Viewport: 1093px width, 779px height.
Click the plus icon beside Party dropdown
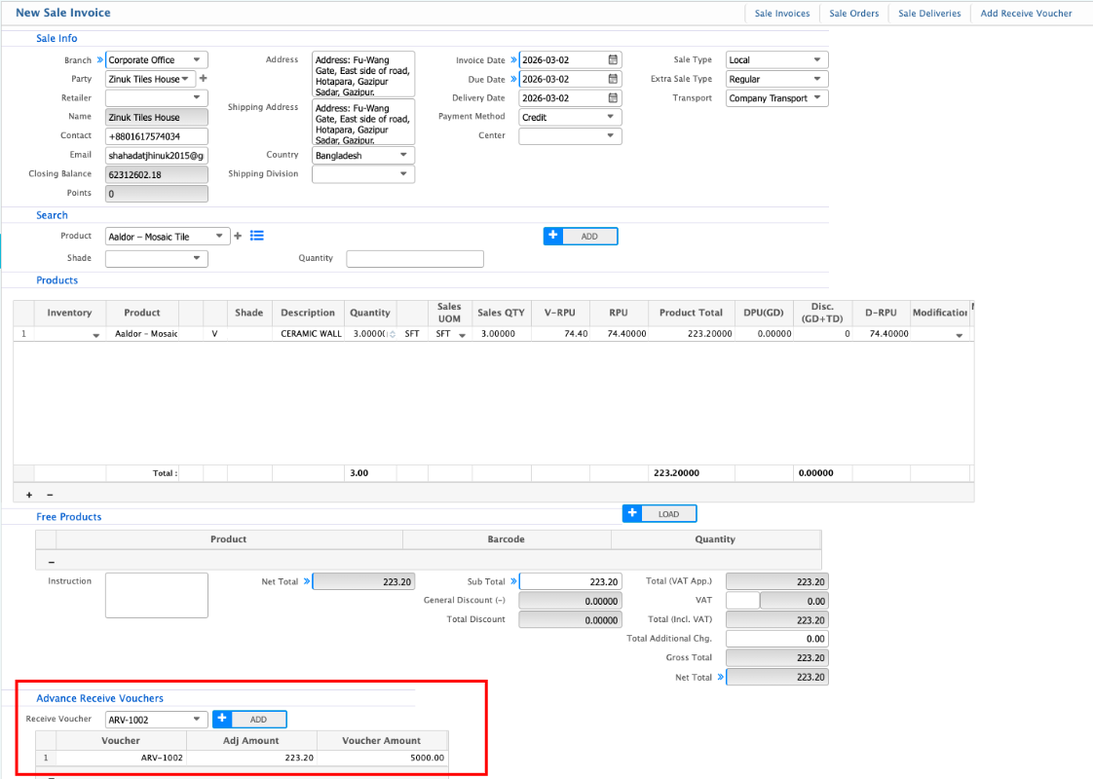click(x=204, y=79)
